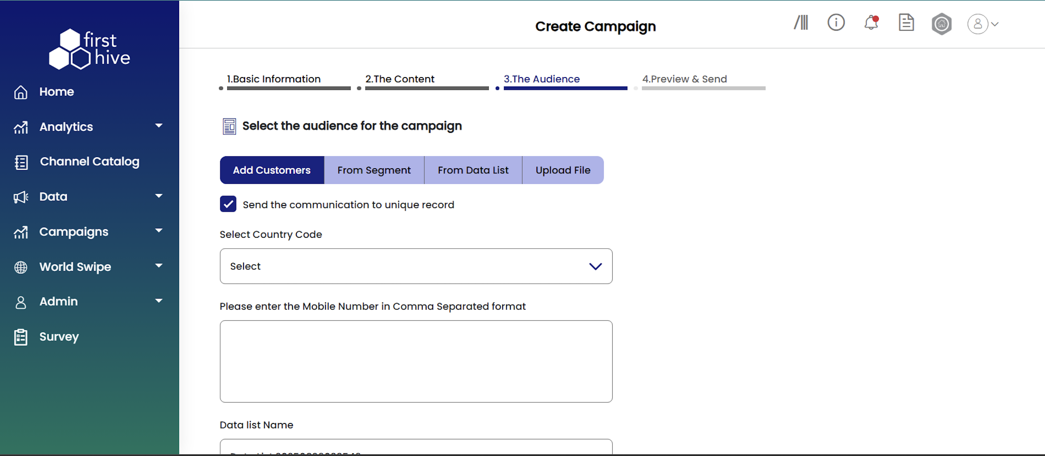The width and height of the screenshot is (1045, 456).
Task: Click the hexagon home icon in header
Action: point(942,24)
